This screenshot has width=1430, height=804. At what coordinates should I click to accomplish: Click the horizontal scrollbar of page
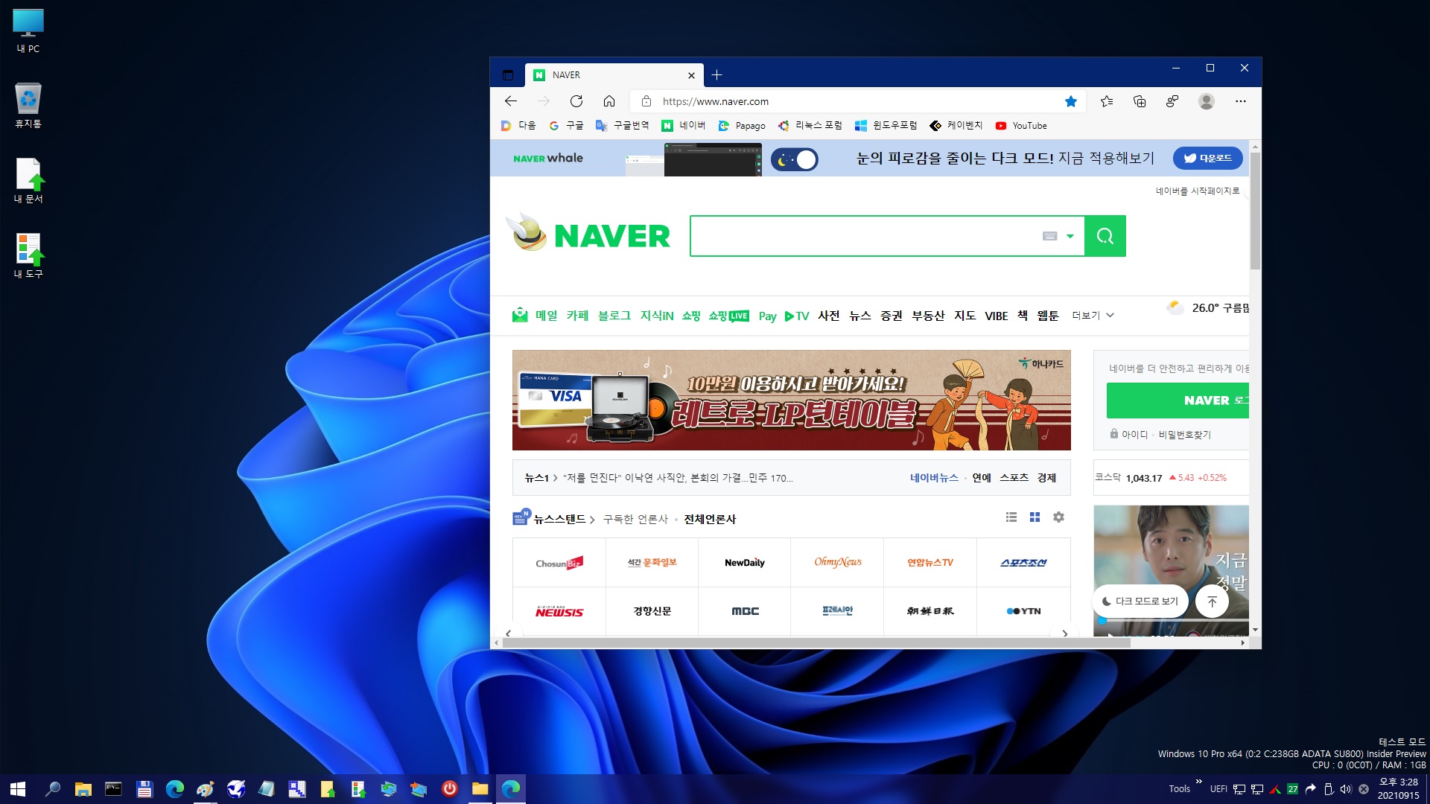[816, 642]
